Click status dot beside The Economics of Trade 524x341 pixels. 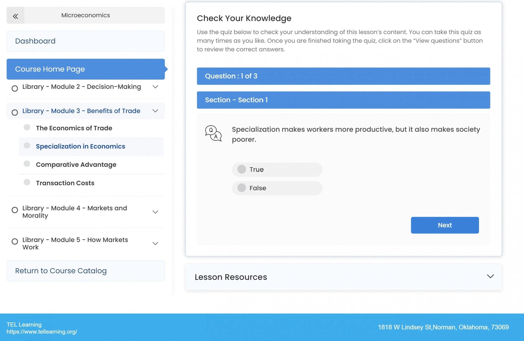pos(27,127)
